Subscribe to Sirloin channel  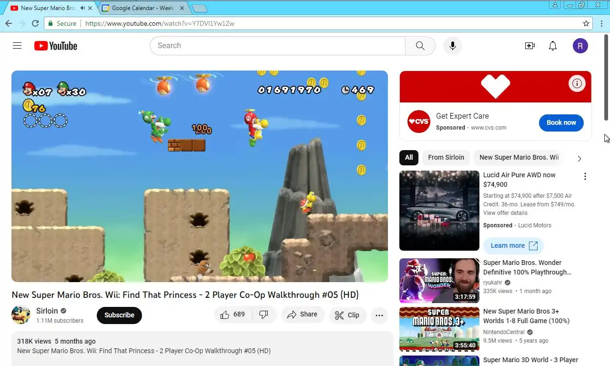pos(119,315)
